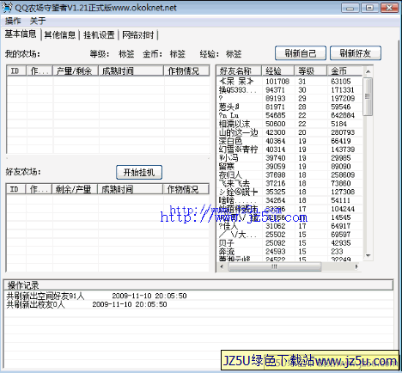Click the app icon in title bar

(x=7, y=8)
